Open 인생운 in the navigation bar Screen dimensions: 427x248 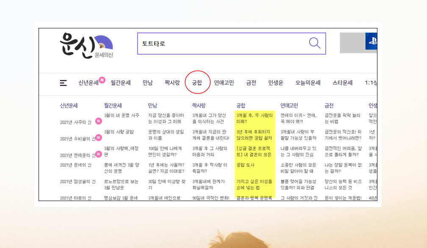click(276, 83)
